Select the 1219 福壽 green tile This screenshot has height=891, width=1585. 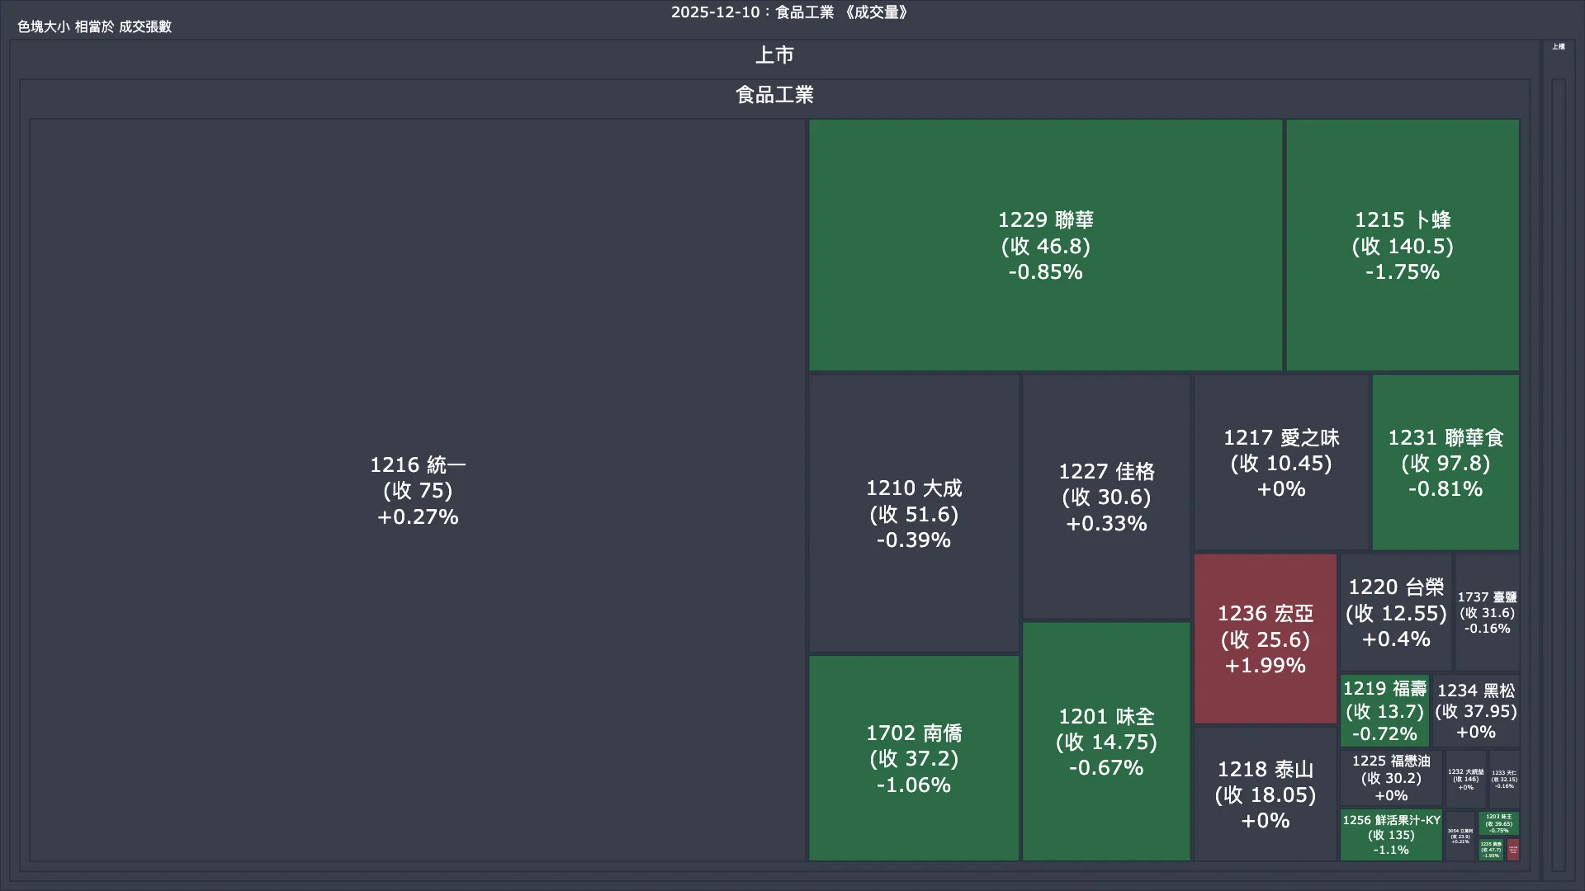1384,710
